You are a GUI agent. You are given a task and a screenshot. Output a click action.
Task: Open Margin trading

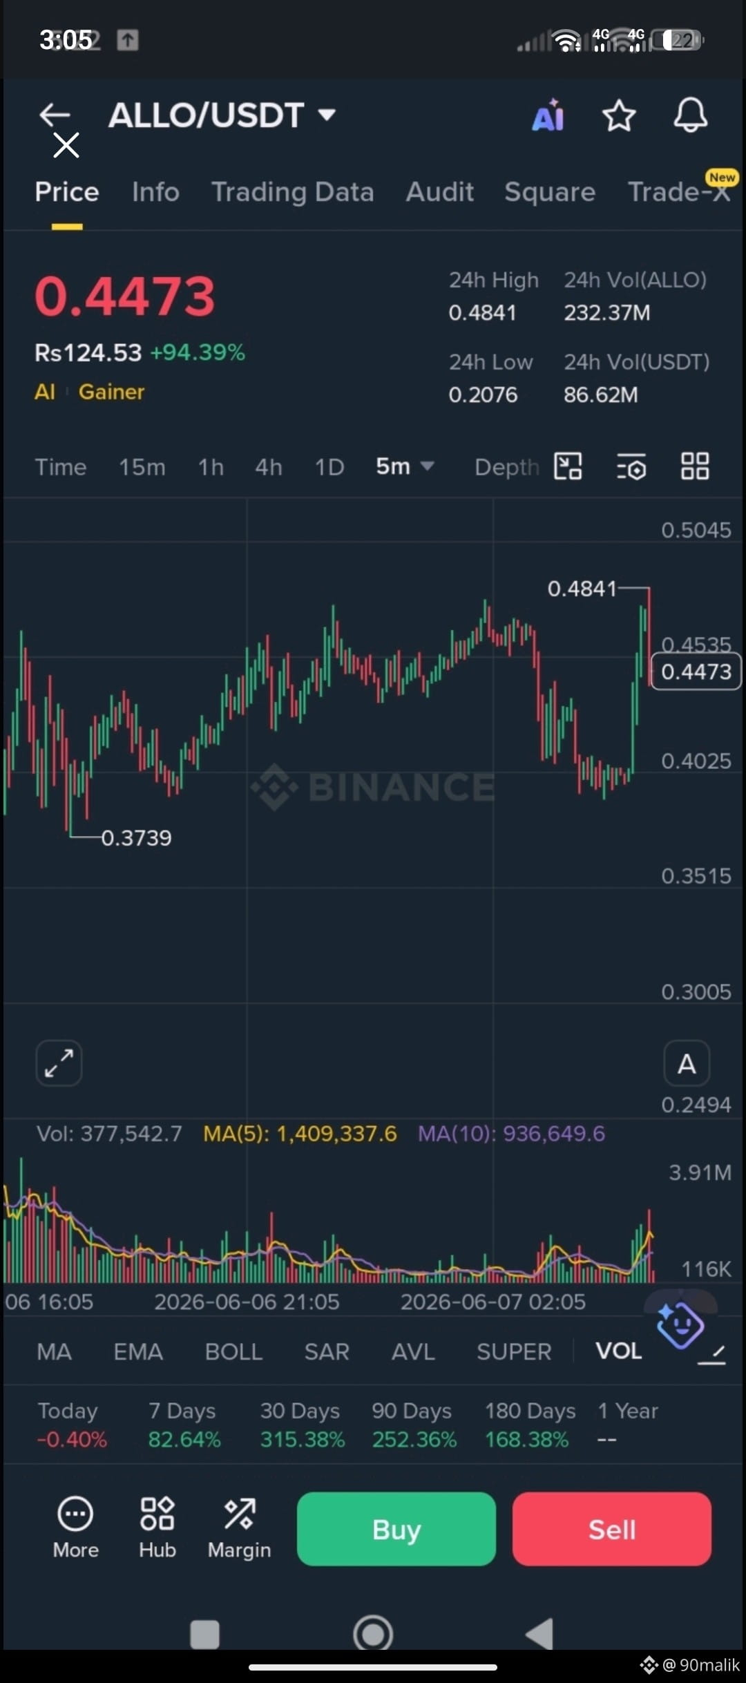[x=240, y=1528]
